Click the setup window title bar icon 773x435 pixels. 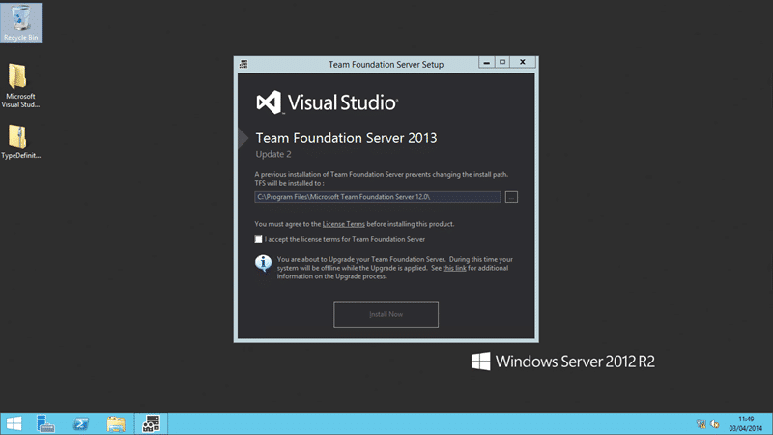(x=243, y=64)
